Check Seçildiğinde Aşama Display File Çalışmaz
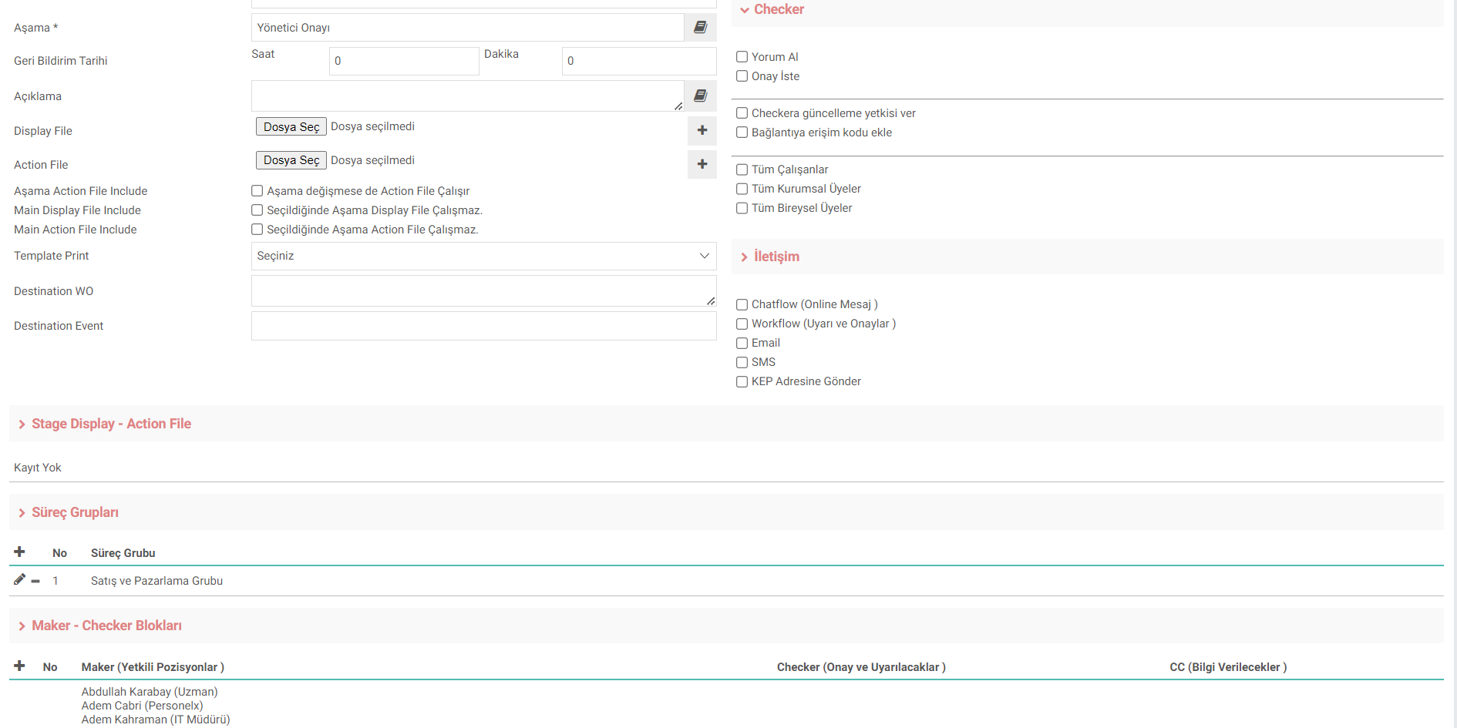 click(257, 210)
